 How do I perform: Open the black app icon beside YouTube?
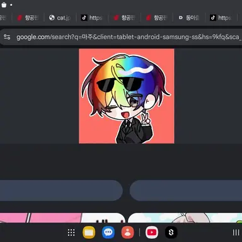click(171, 233)
